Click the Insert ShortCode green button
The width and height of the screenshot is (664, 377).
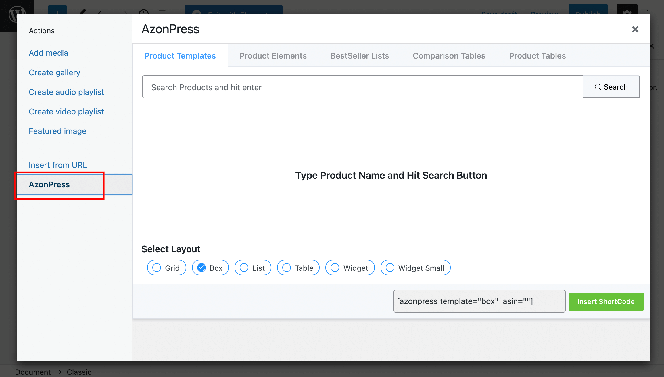pos(606,301)
